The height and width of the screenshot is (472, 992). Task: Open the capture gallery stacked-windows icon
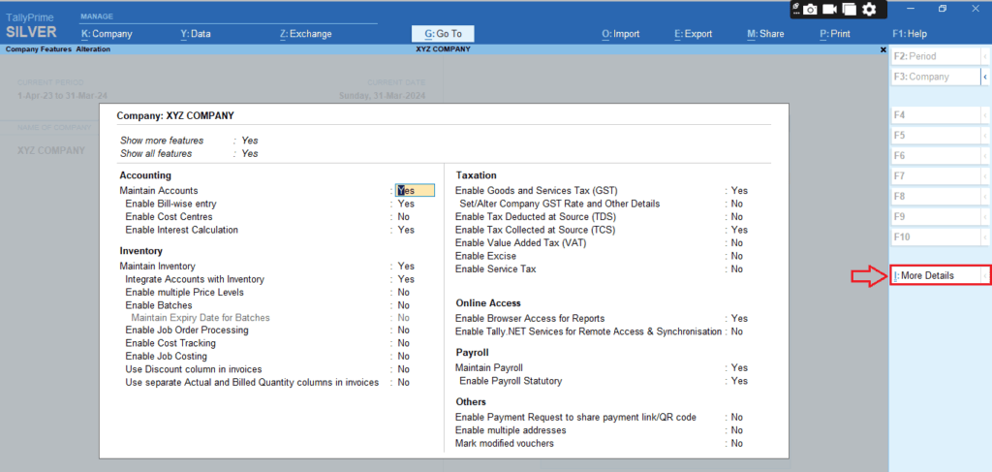point(849,10)
